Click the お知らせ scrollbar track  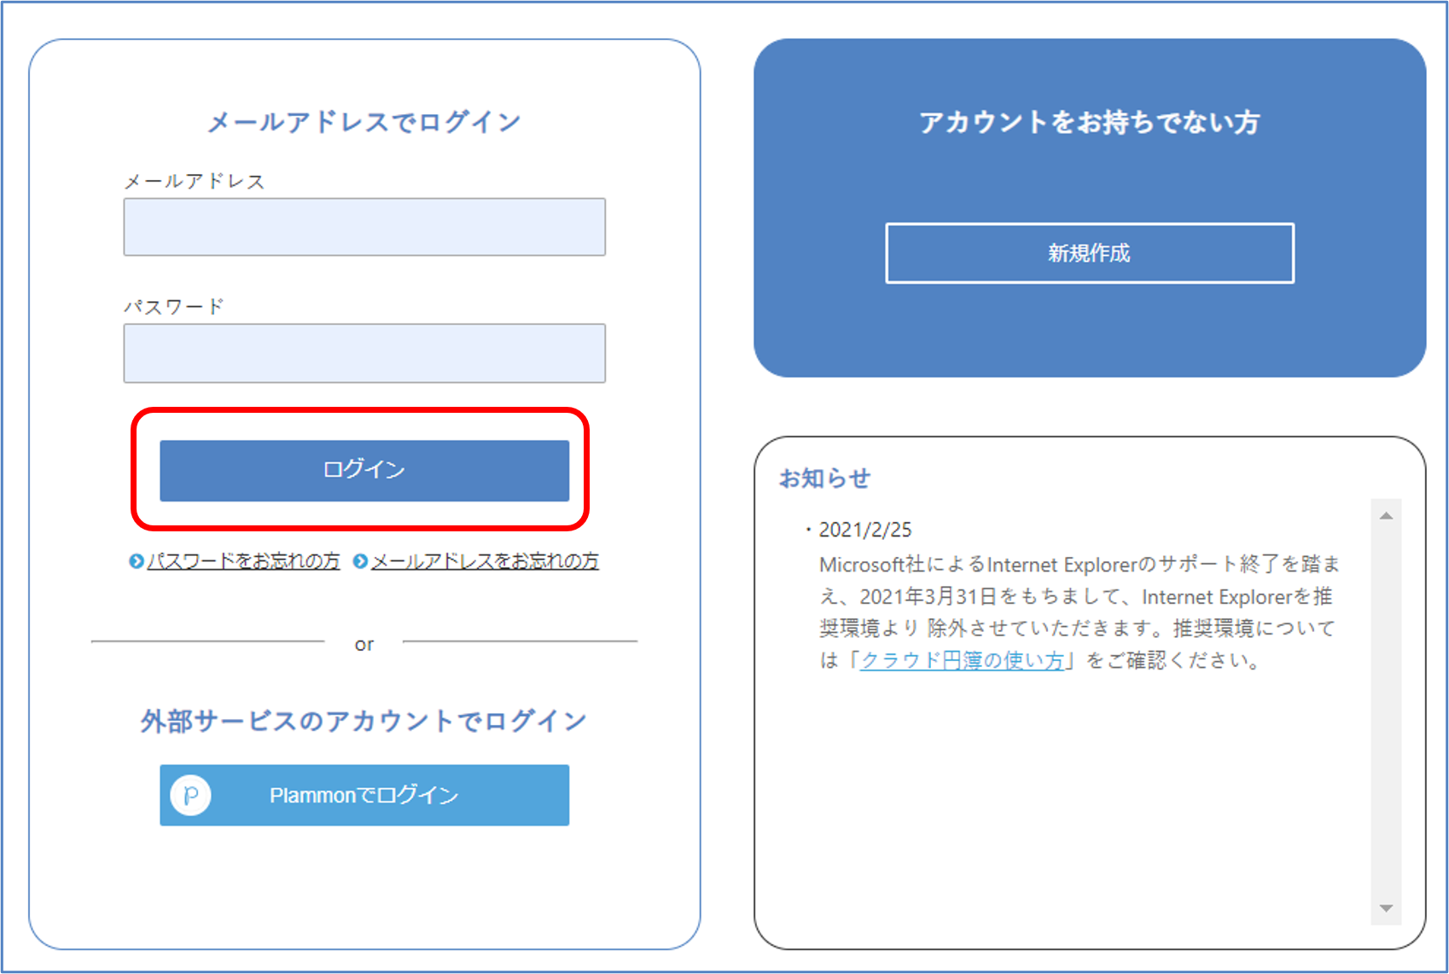click(1386, 711)
